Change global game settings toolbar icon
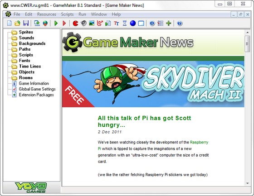Viewport: 254px width, 196px height. pyautogui.click(x=161, y=23)
